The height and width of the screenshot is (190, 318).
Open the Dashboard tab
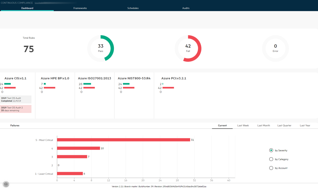pyautogui.click(x=27, y=8)
